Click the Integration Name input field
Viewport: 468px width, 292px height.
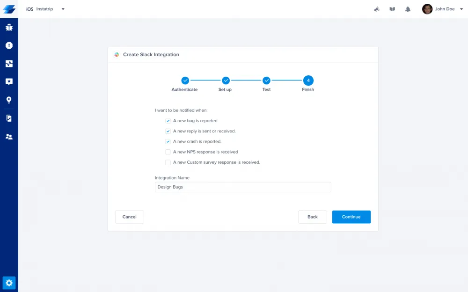click(x=243, y=187)
